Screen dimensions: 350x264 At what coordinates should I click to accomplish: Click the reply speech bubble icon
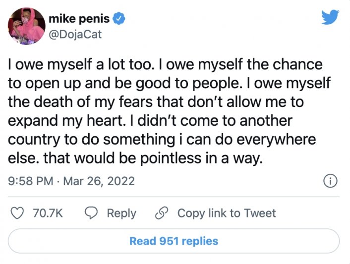[92, 213]
